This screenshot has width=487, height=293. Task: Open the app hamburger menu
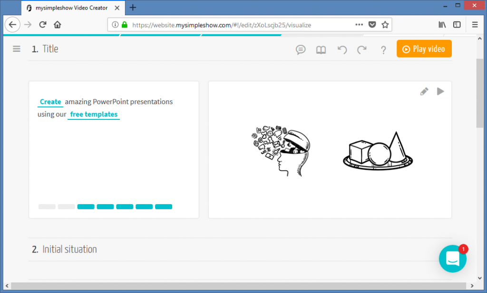click(x=16, y=49)
